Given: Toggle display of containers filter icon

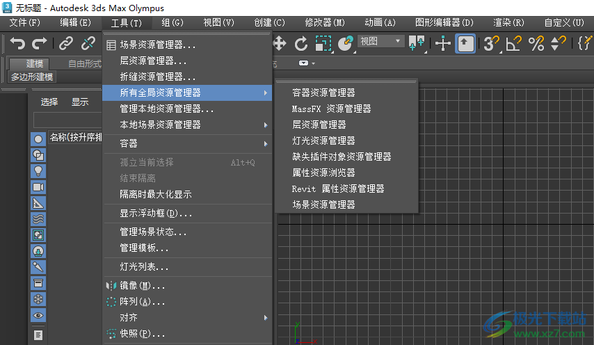Looking at the screenshot, I should coord(38,283).
